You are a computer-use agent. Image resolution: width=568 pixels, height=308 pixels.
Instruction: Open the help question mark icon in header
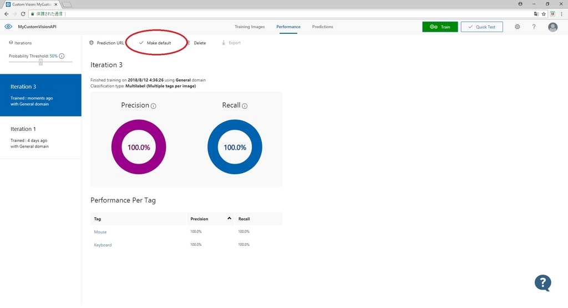[534, 27]
